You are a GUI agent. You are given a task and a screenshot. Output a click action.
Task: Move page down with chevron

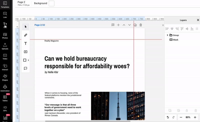129,25
